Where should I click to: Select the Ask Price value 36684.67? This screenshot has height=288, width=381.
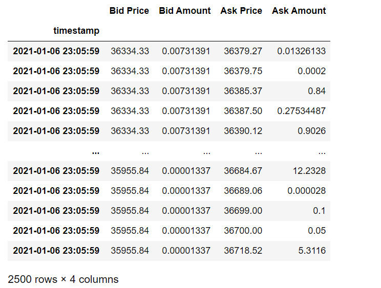243,171
